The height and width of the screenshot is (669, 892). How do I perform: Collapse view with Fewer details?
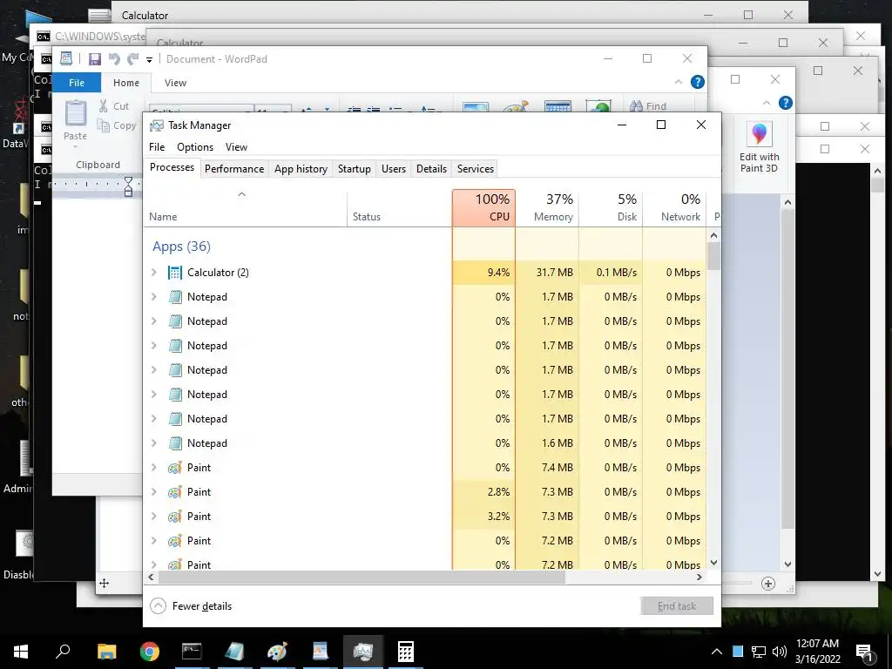tap(191, 606)
